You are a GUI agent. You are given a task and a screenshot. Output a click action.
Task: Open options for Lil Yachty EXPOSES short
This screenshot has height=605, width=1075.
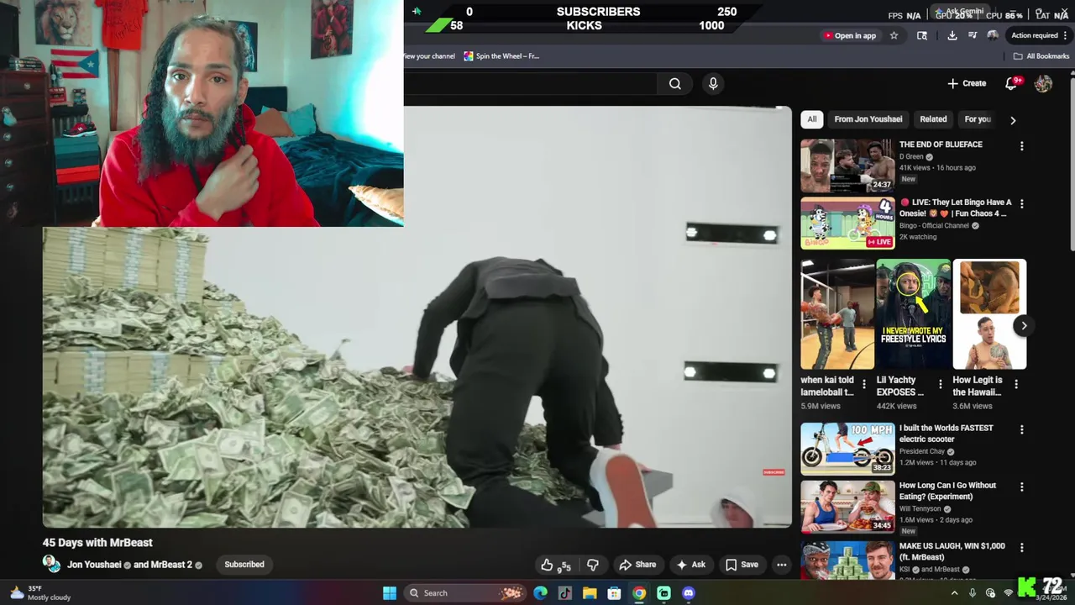(x=940, y=385)
